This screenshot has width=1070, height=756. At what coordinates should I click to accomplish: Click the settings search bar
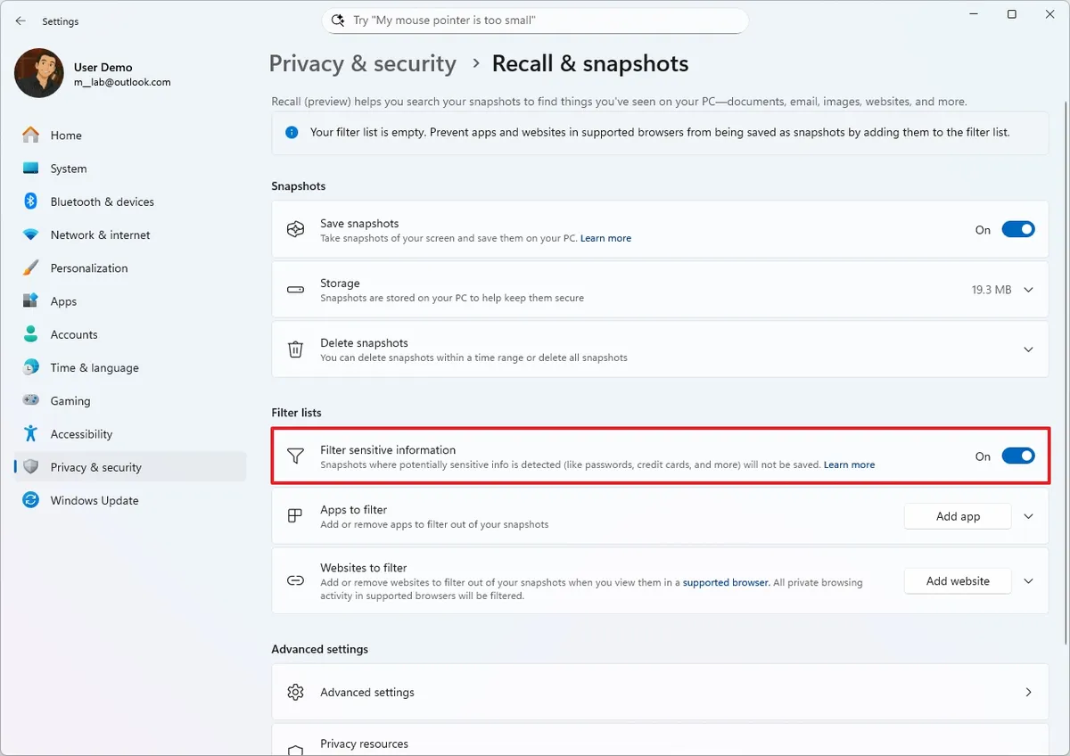pos(535,20)
